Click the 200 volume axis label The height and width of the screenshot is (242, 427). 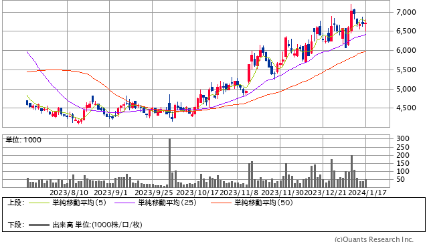tap(403, 155)
